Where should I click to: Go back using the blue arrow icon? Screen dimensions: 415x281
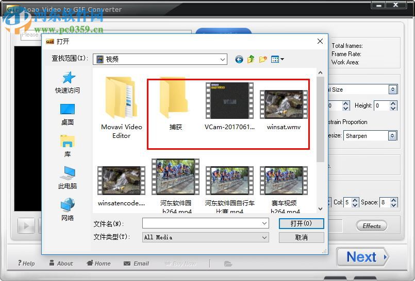[x=239, y=59]
